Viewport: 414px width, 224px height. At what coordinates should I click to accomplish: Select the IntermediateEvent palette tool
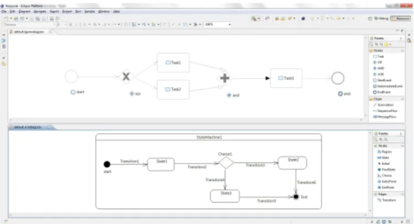point(388,86)
